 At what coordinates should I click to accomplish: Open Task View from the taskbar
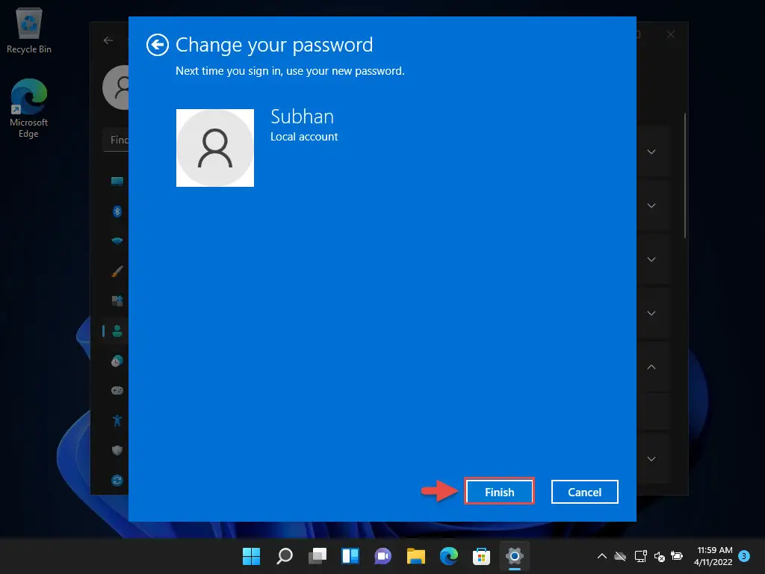[318, 556]
